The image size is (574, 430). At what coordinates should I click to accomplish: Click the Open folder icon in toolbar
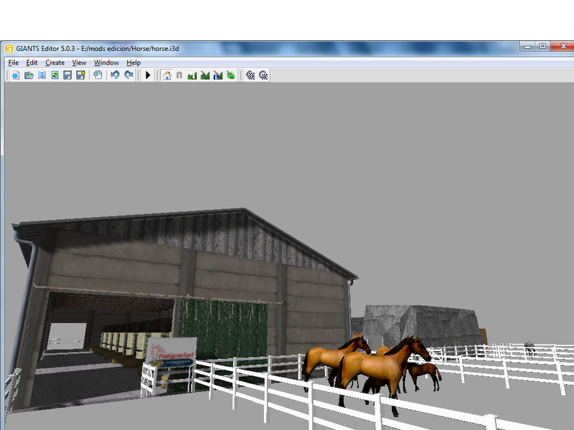(x=29, y=75)
